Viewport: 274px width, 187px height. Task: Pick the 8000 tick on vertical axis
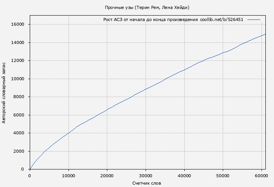(19, 97)
